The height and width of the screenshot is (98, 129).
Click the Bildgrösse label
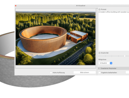tap(102, 59)
